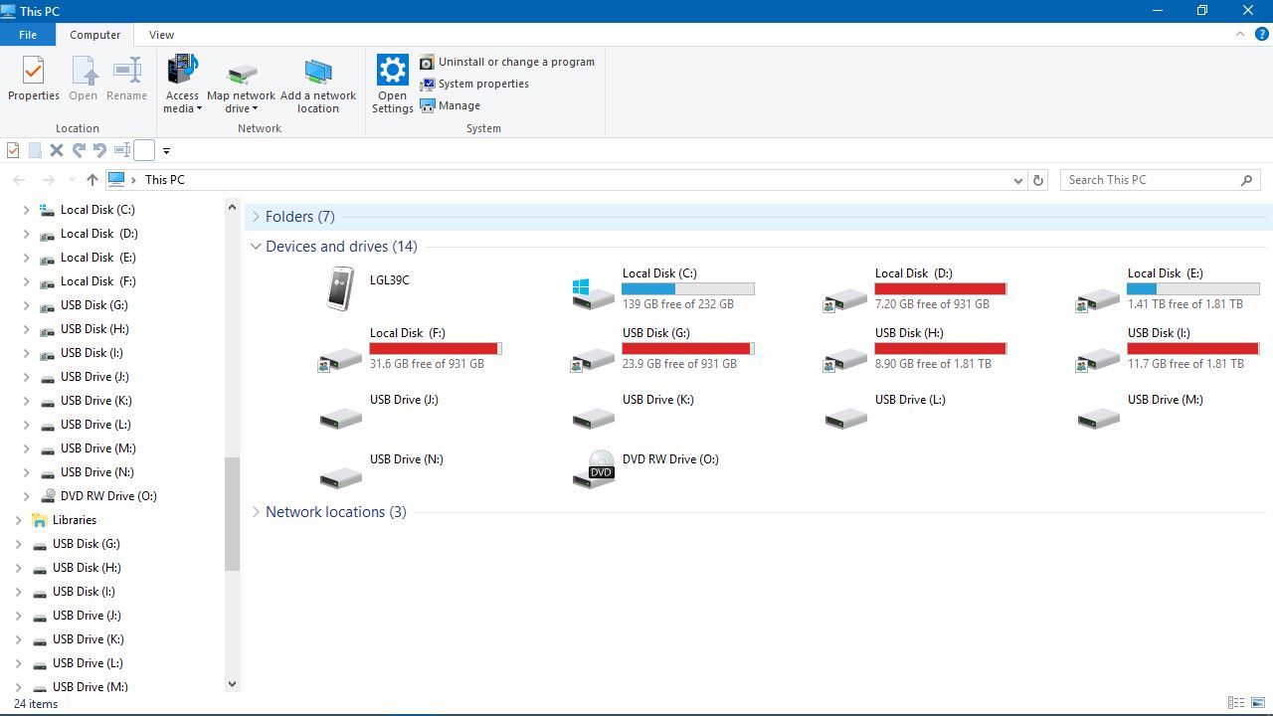Select the Local Disk (D:) drive tile
The height and width of the screenshot is (716, 1273).
pyautogui.click(x=916, y=288)
